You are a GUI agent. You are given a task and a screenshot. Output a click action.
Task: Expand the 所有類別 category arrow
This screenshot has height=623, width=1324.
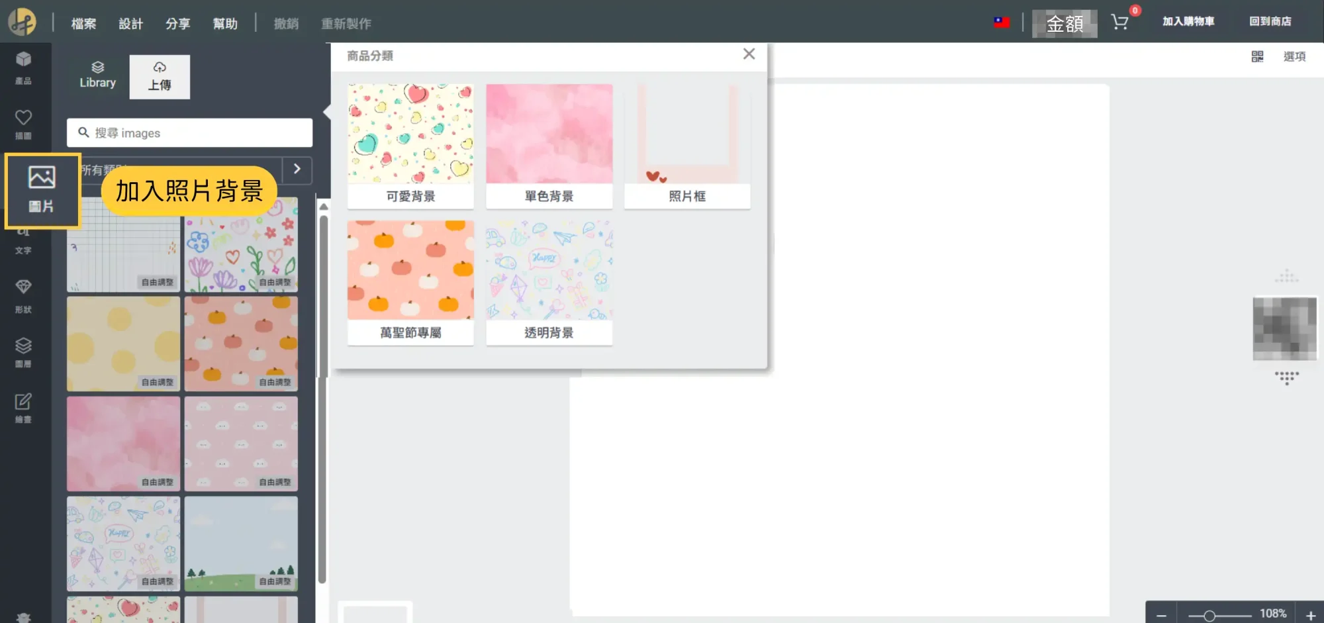coord(297,169)
